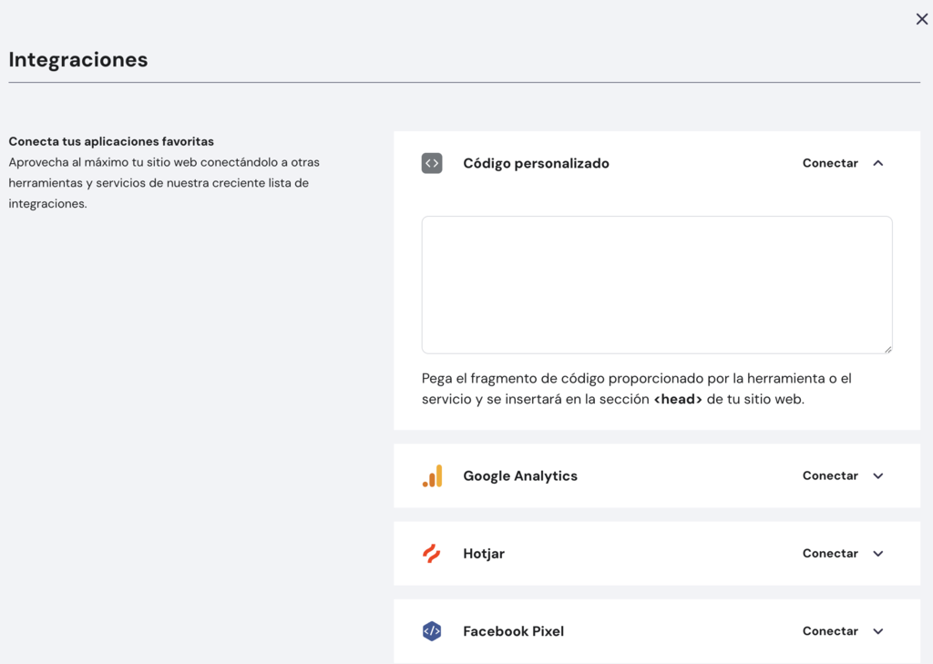The image size is (933, 664).
Task: Click the Código personalizado label
Action: pyautogui.click(x=536, y=162)
